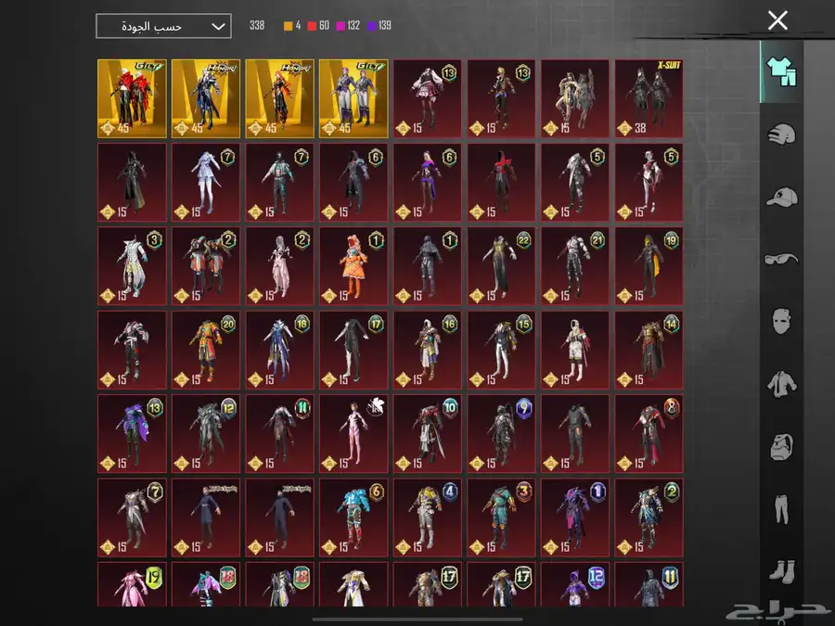Image resolution: width=835 pixels, height=626 pixels.
Task: Select the pink bodysuit with white emblem
Action: point(353,434)
